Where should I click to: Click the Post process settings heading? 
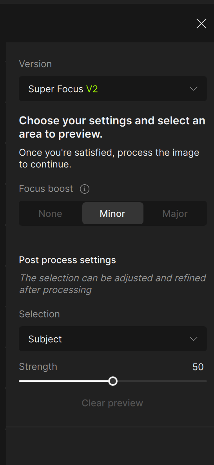[67, 260]
